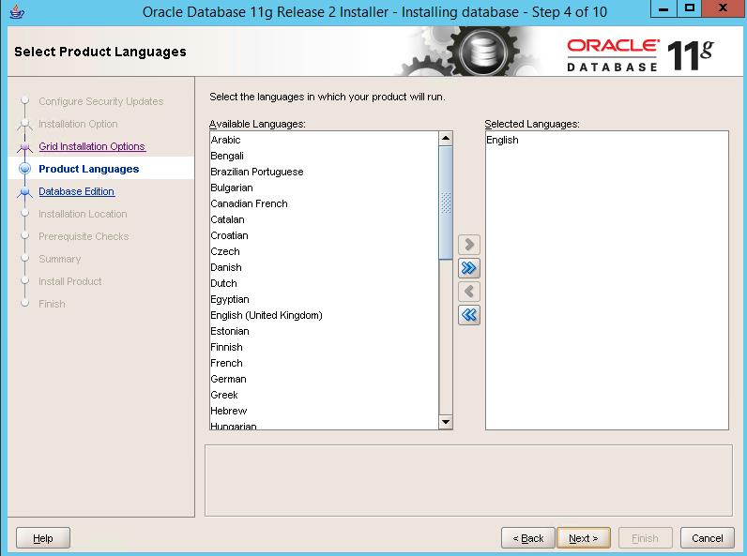Click the Install Product step
This screenshot has height=556, width=747.
coord(70,281)
